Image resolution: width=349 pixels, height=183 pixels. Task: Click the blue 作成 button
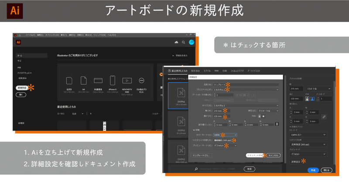313,170
